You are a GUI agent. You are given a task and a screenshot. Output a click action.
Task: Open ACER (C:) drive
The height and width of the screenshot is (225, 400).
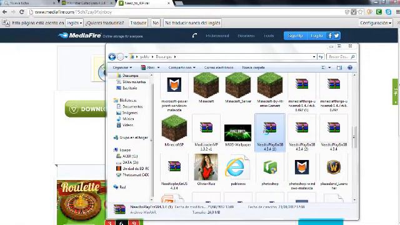[x=130, y=156]
